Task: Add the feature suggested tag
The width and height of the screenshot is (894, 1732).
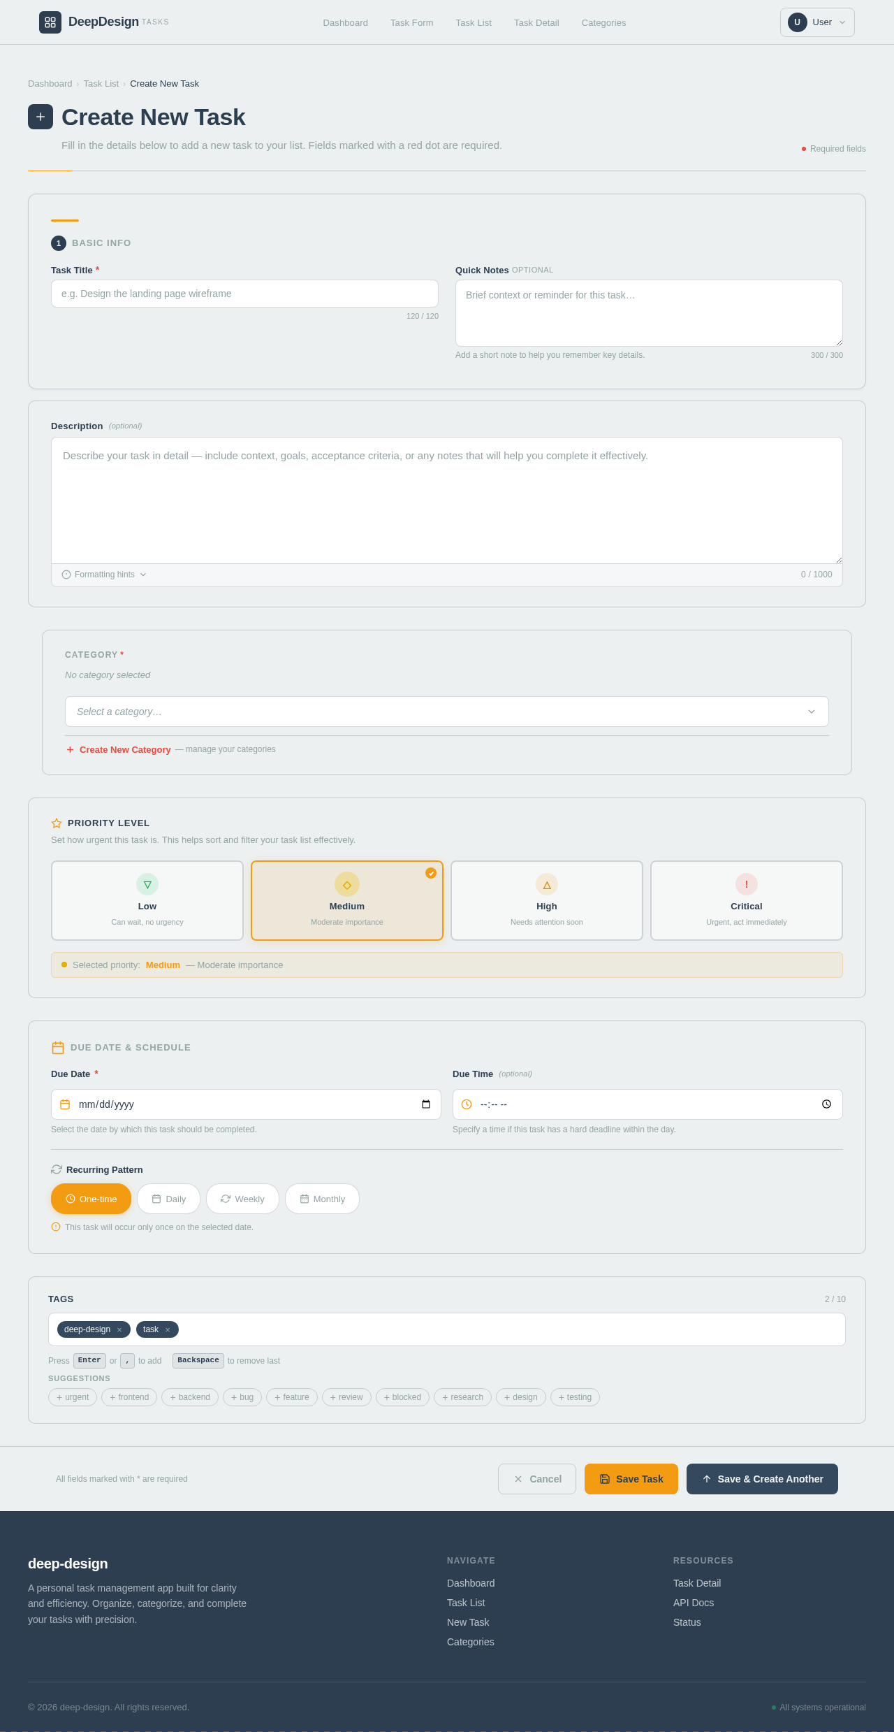Action: [x=292, y=1397]
